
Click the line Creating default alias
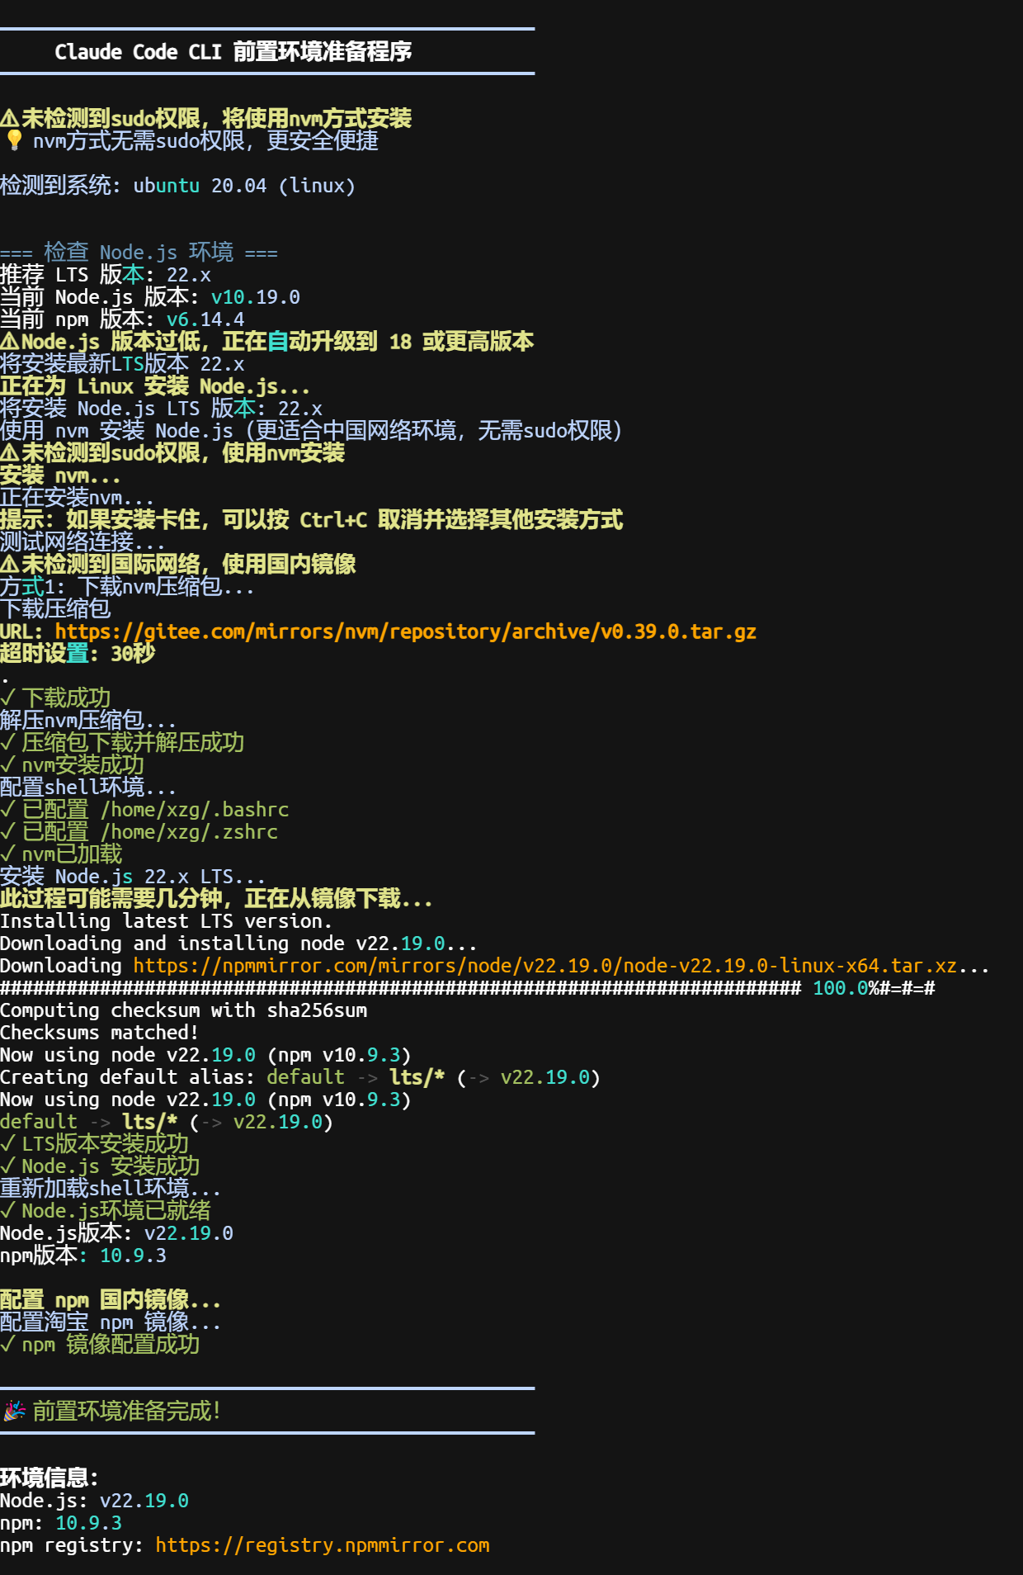click(300, 1077)
